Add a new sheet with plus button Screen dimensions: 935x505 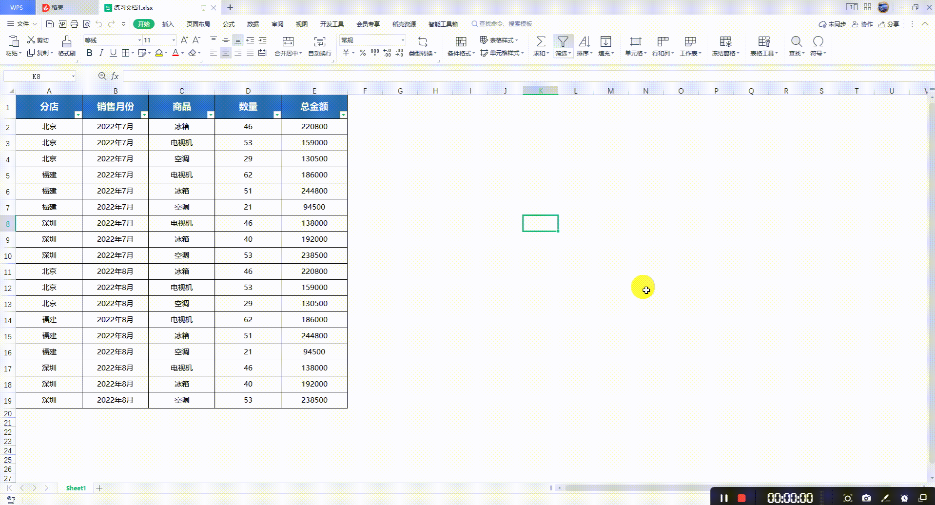99,488
